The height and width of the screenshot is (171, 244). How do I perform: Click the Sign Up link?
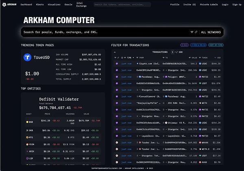tap(237, 4)
